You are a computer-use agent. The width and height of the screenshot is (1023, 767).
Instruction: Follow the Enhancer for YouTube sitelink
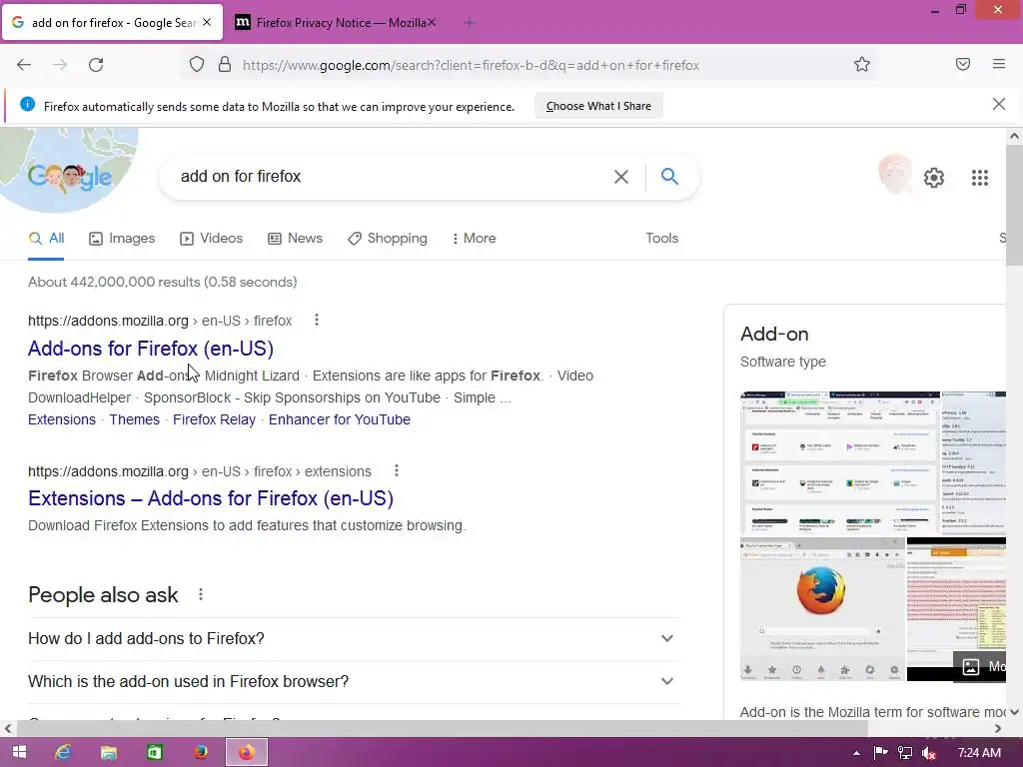[x=340, y=419]
